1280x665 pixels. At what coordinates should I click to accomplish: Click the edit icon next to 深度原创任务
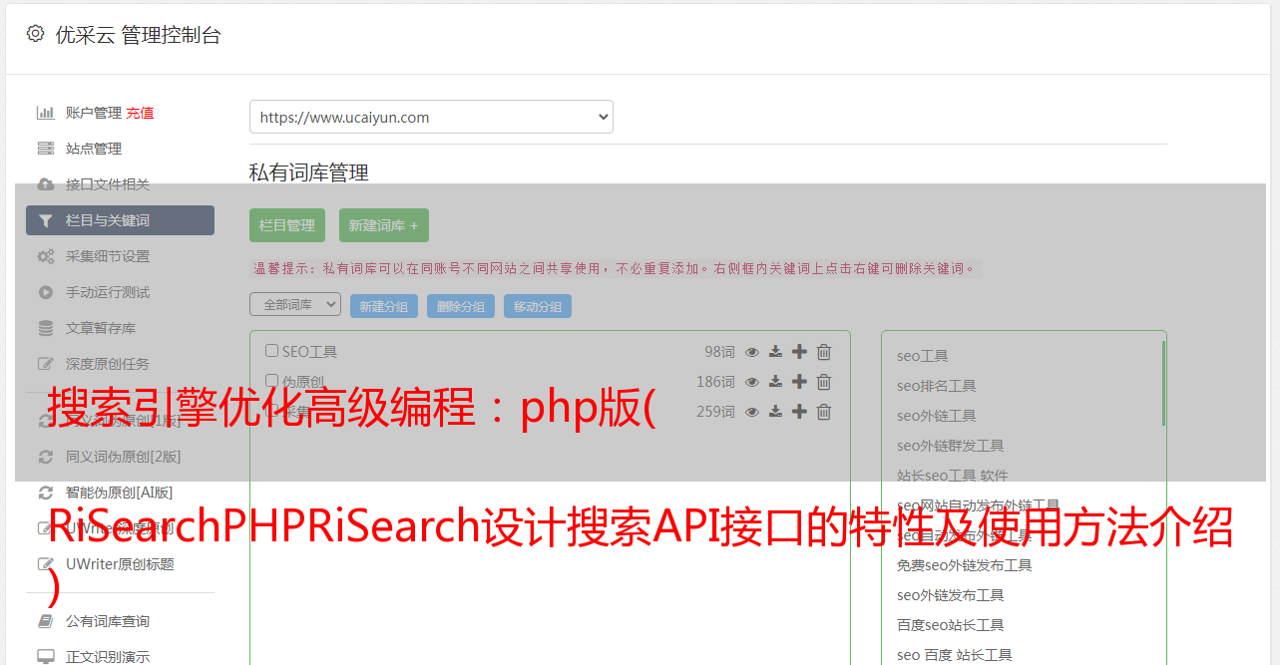click(46, 364)
